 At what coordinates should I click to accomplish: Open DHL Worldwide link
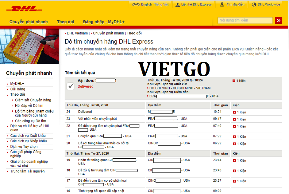(x=269, y=4)
